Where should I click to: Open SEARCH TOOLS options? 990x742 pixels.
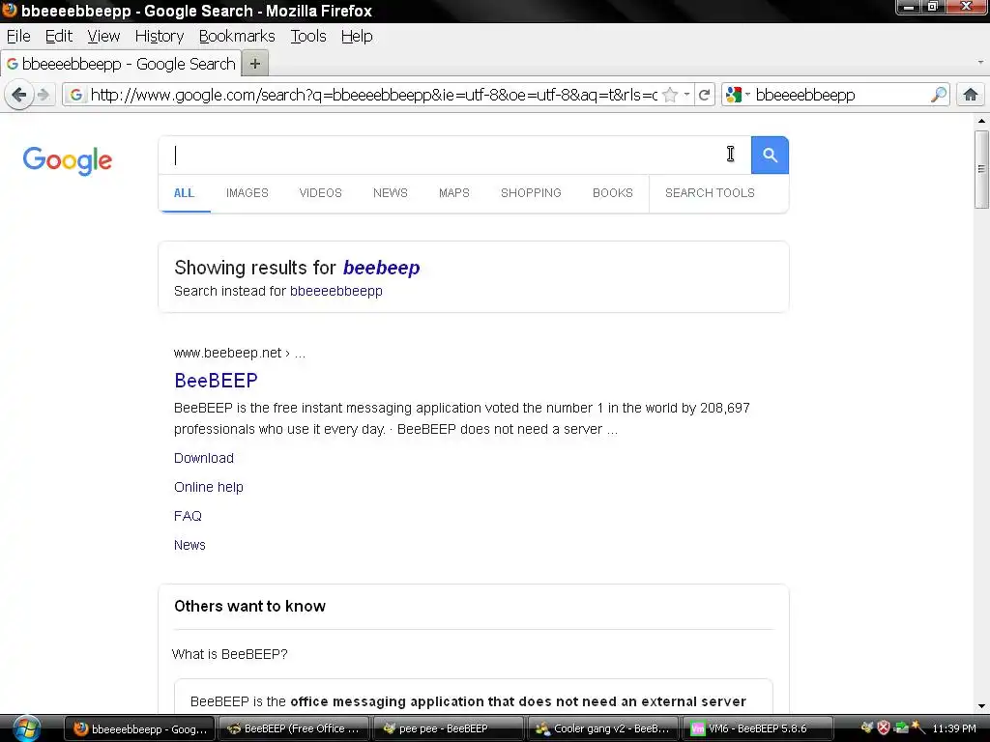(x=710, y=193)
